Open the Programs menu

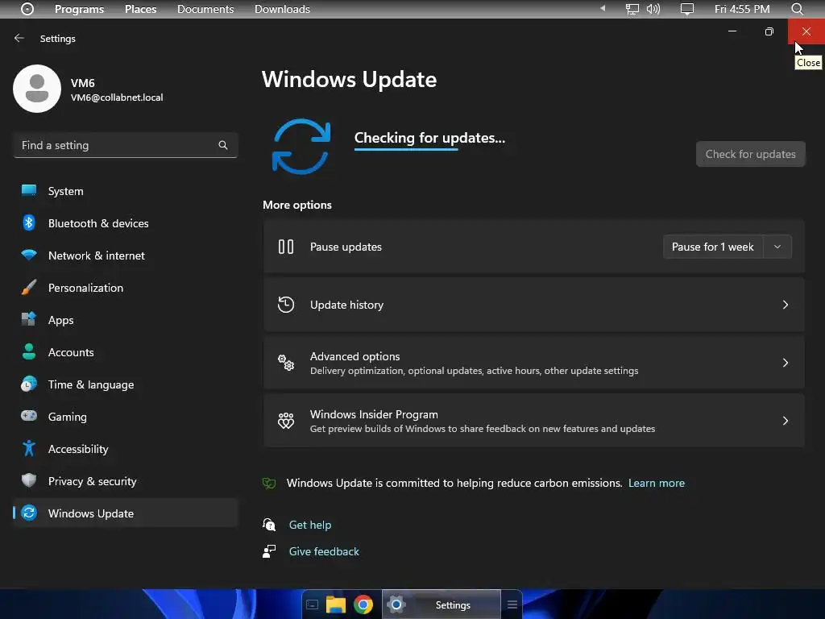click(x=79, y=9)
